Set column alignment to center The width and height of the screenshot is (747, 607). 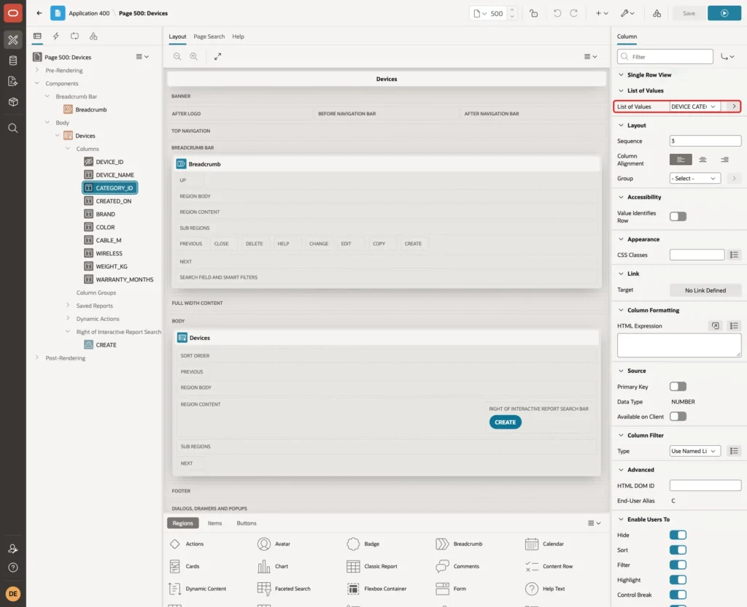pos(703,160)
